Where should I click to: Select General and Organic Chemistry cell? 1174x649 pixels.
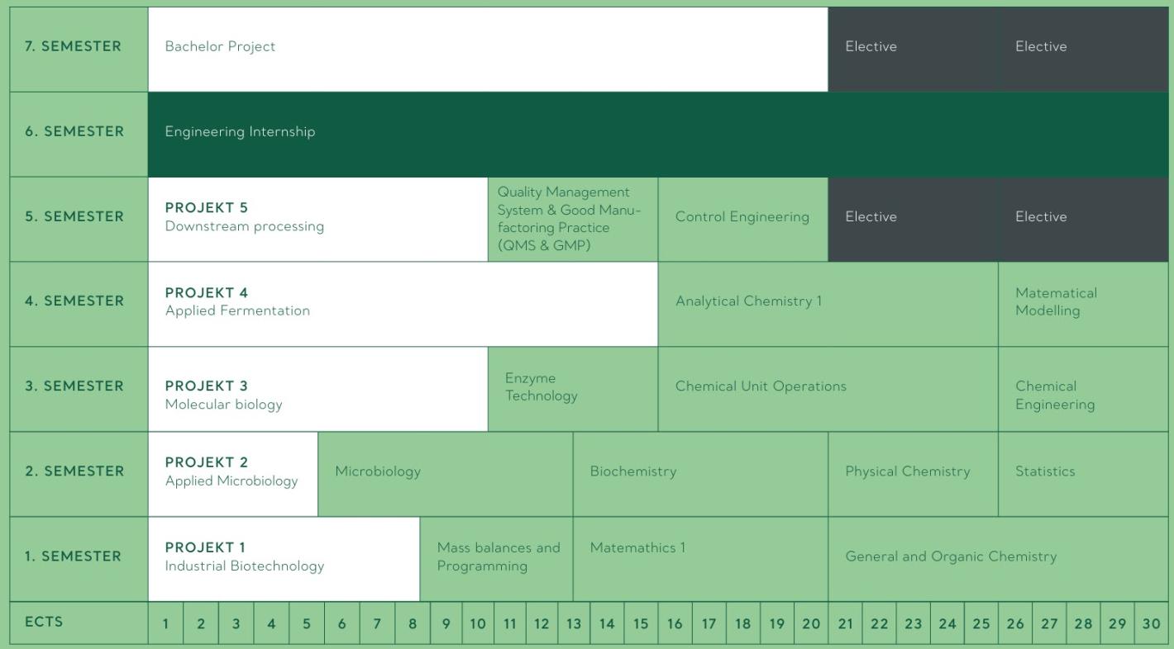pos(998,559)
